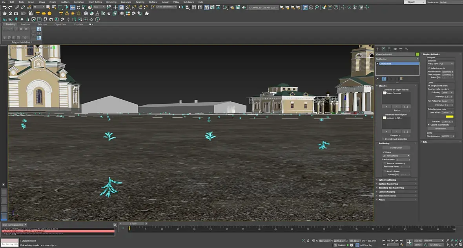The width and height of the screenshot is (463, 248).
Task: Click the Undo arrow icon
Action: 4,7
